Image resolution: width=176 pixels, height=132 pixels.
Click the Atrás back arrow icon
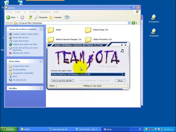point(8,17)
